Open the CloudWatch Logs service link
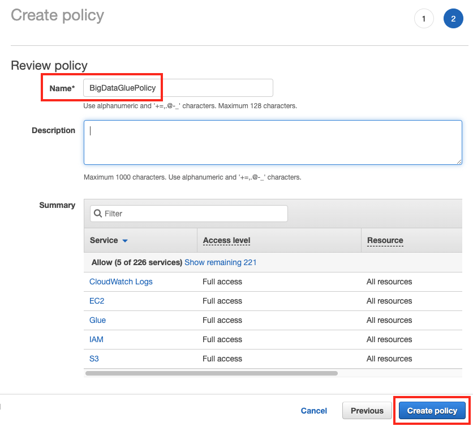 coord(121,282)
